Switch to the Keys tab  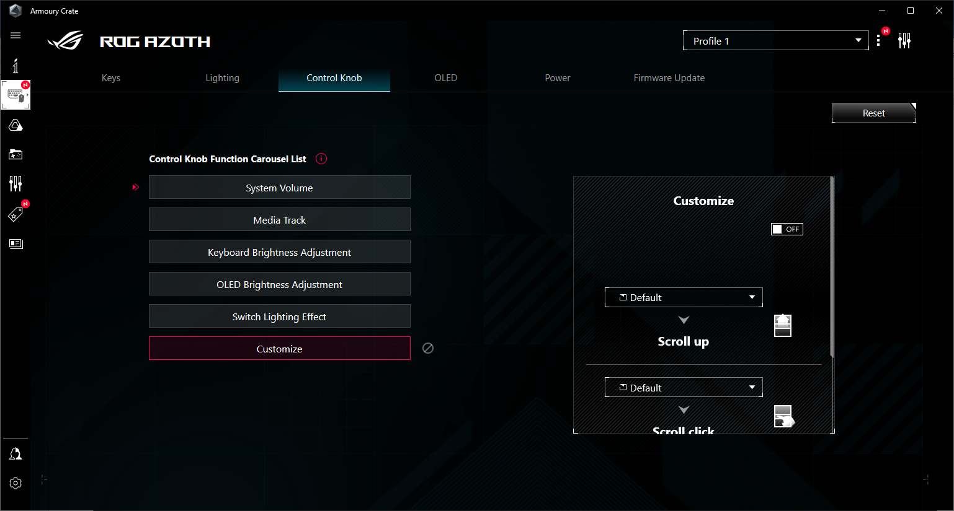pos(111,78)
